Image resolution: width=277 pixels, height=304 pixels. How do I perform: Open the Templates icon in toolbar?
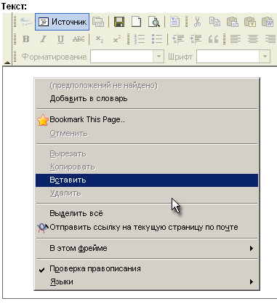(174, 22)
